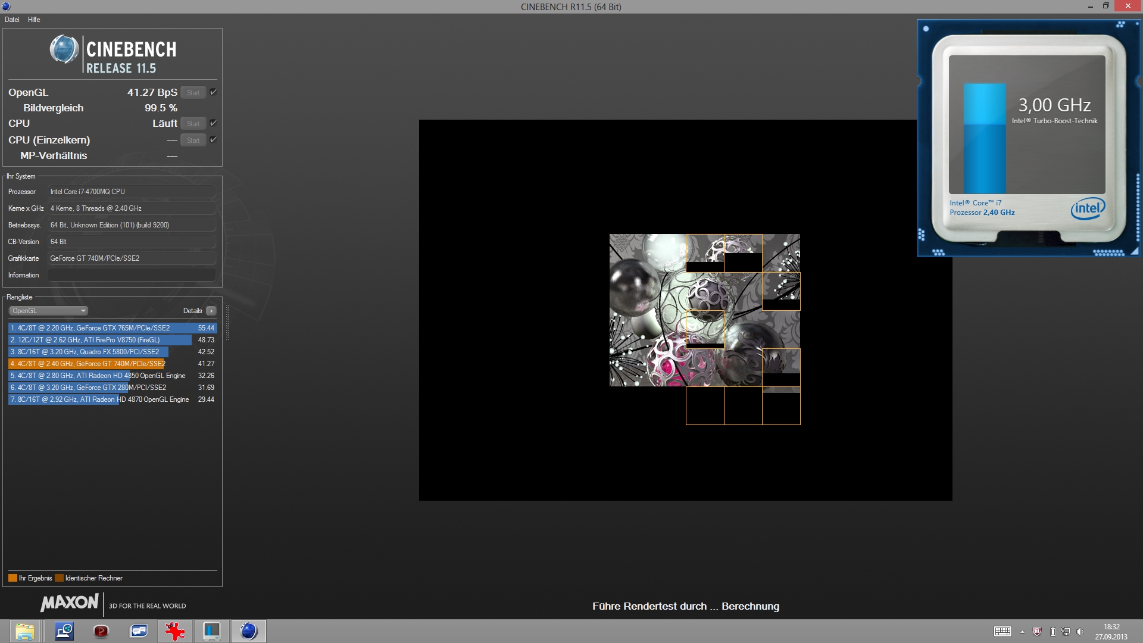Click the Kerne x GHz field value
Image resolution: width=1143 pixels, height=643 pixels.
(x=132, y=208)
